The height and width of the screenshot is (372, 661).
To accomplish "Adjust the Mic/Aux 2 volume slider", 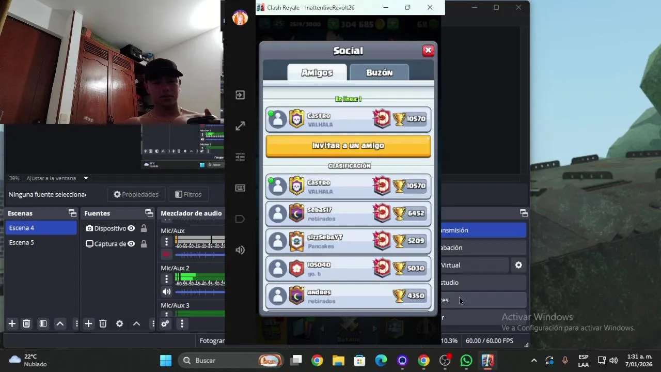I will click(200, 292).
